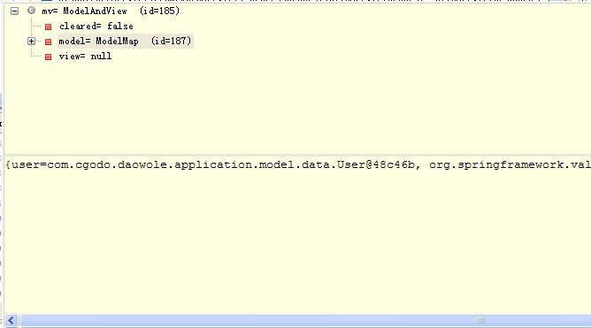Click the null value of view
The width and height of the screenshot is (591, 328).
101,56
